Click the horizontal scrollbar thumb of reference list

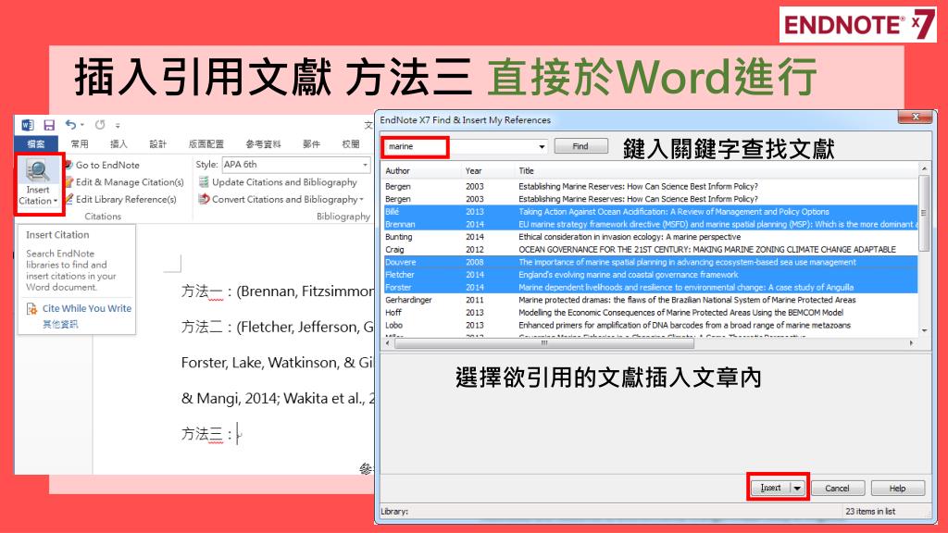tap(544, 342)
